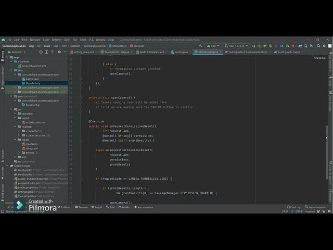This screenshot has width=333, height=250.
Task: Hide the project panel using minus icon
Action: click(65, 52)
